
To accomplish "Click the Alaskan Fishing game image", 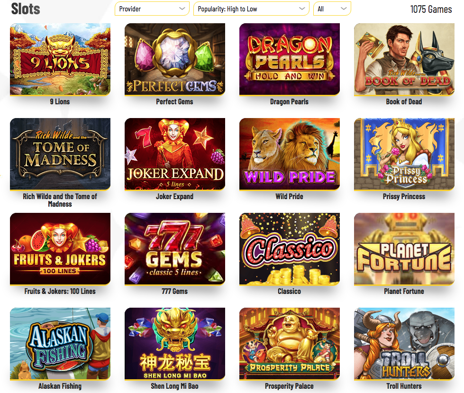I will click(x=60, y=344).
